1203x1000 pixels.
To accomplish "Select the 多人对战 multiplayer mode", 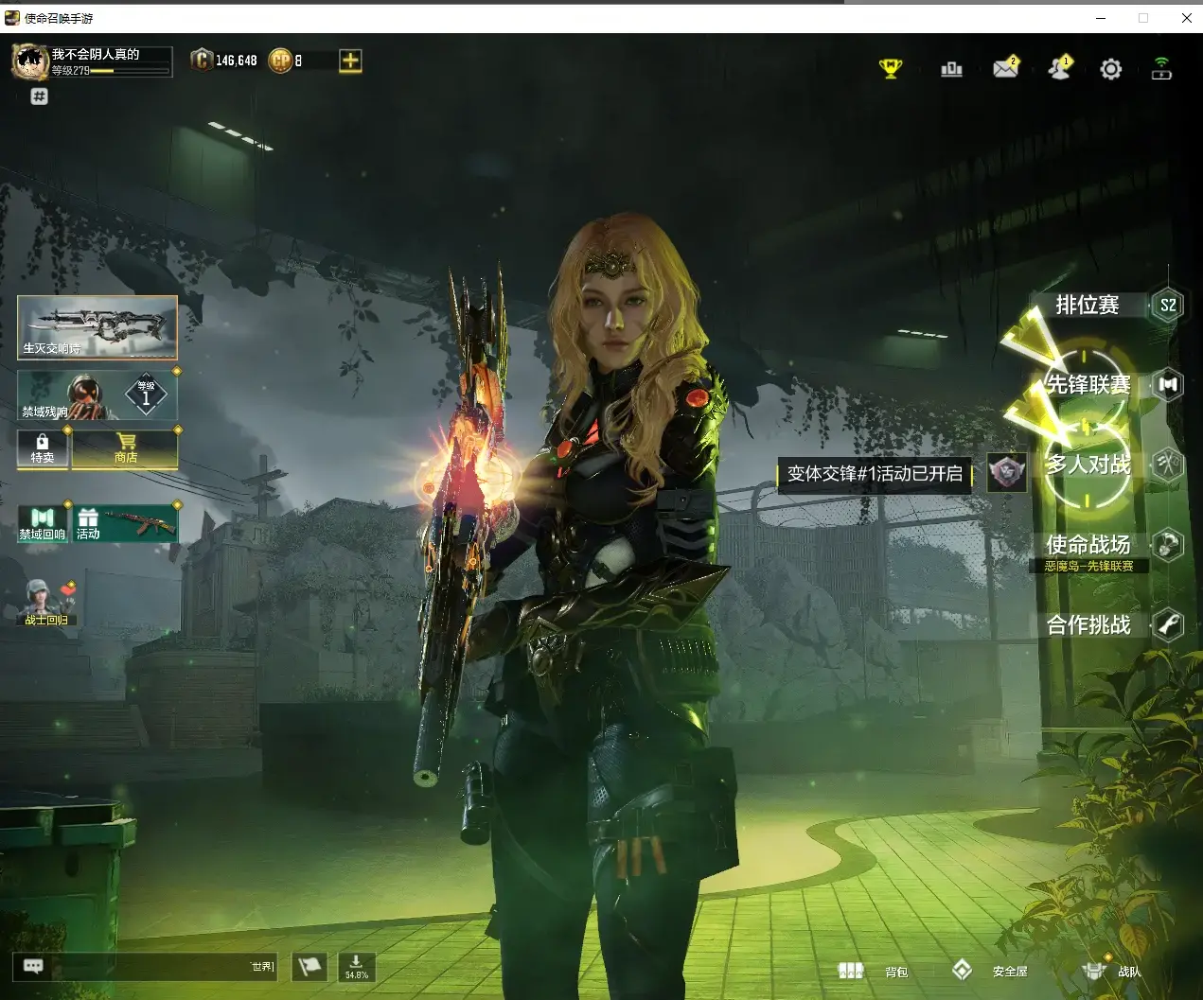I will click(1088, 465).
